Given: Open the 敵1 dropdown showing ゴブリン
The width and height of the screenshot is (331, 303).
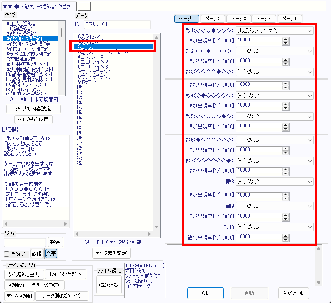Looking at the screenshot, I should click(x=274, y=30).
